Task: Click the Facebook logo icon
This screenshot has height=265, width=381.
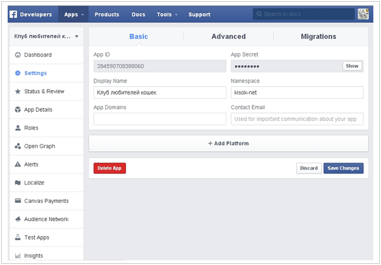Action: (x=14, y=14)
